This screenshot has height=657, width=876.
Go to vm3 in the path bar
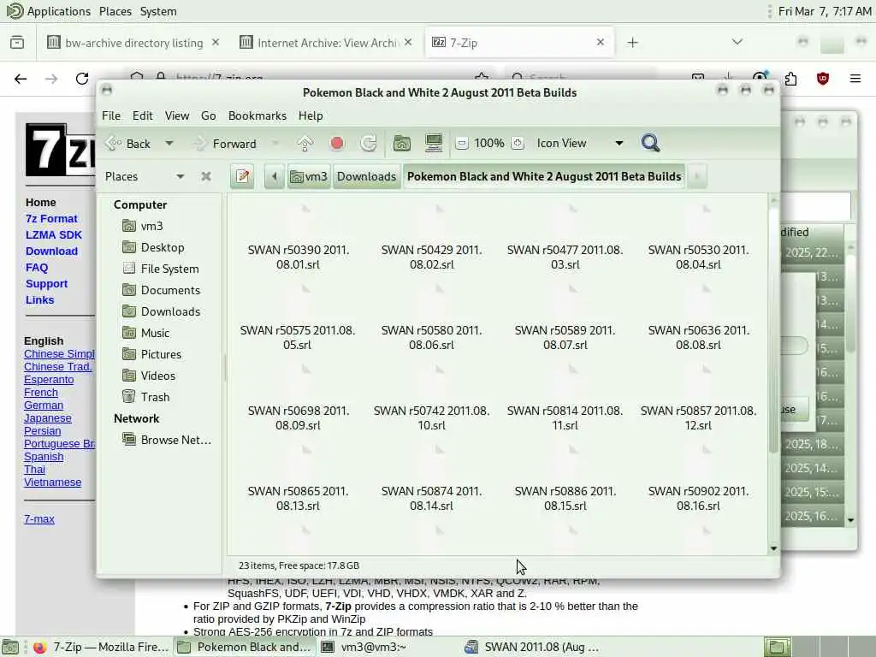309,176
